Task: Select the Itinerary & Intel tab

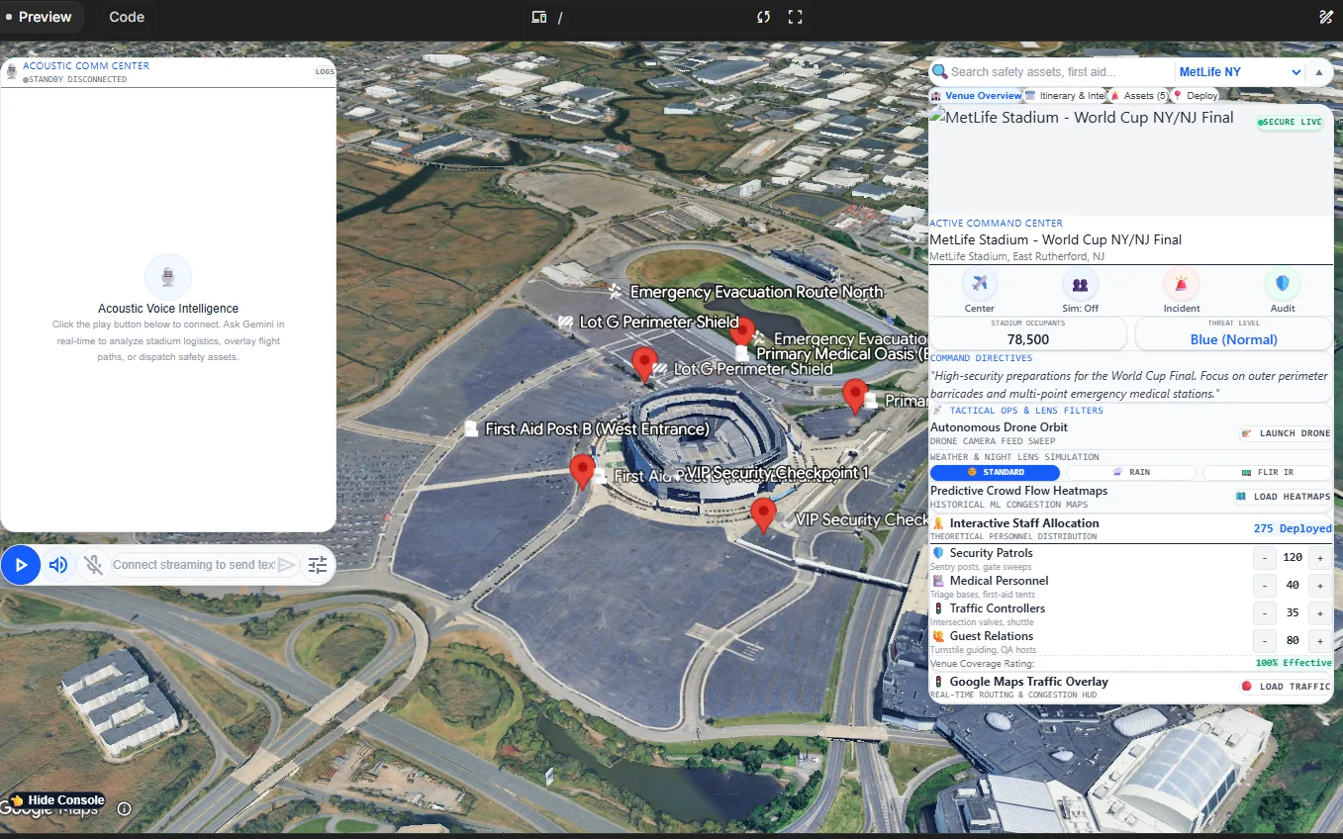Action: point(1065,96)
